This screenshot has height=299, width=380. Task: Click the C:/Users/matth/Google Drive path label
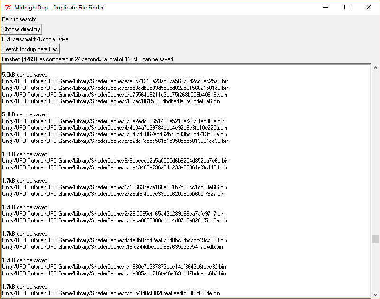point(35,39)
